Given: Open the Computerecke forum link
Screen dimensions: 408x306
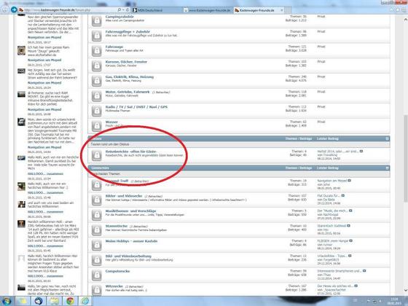Looking at the screenshot, I should 117,271.
